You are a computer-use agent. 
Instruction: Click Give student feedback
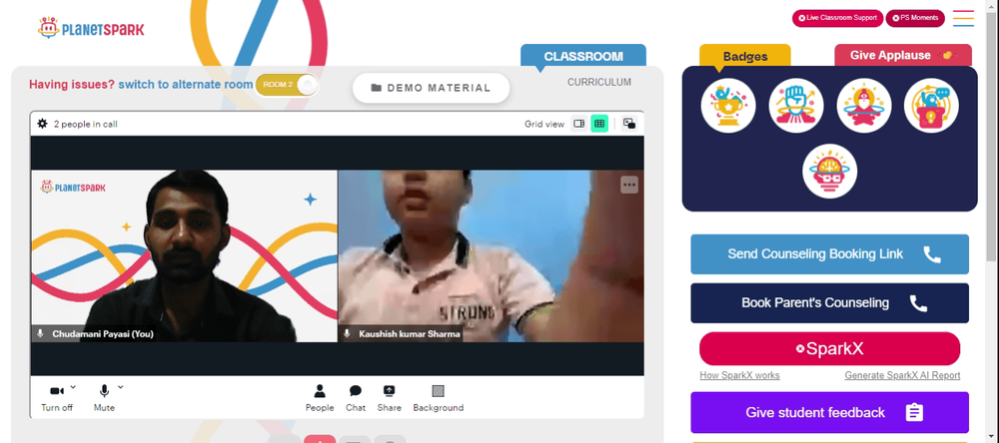829,412
